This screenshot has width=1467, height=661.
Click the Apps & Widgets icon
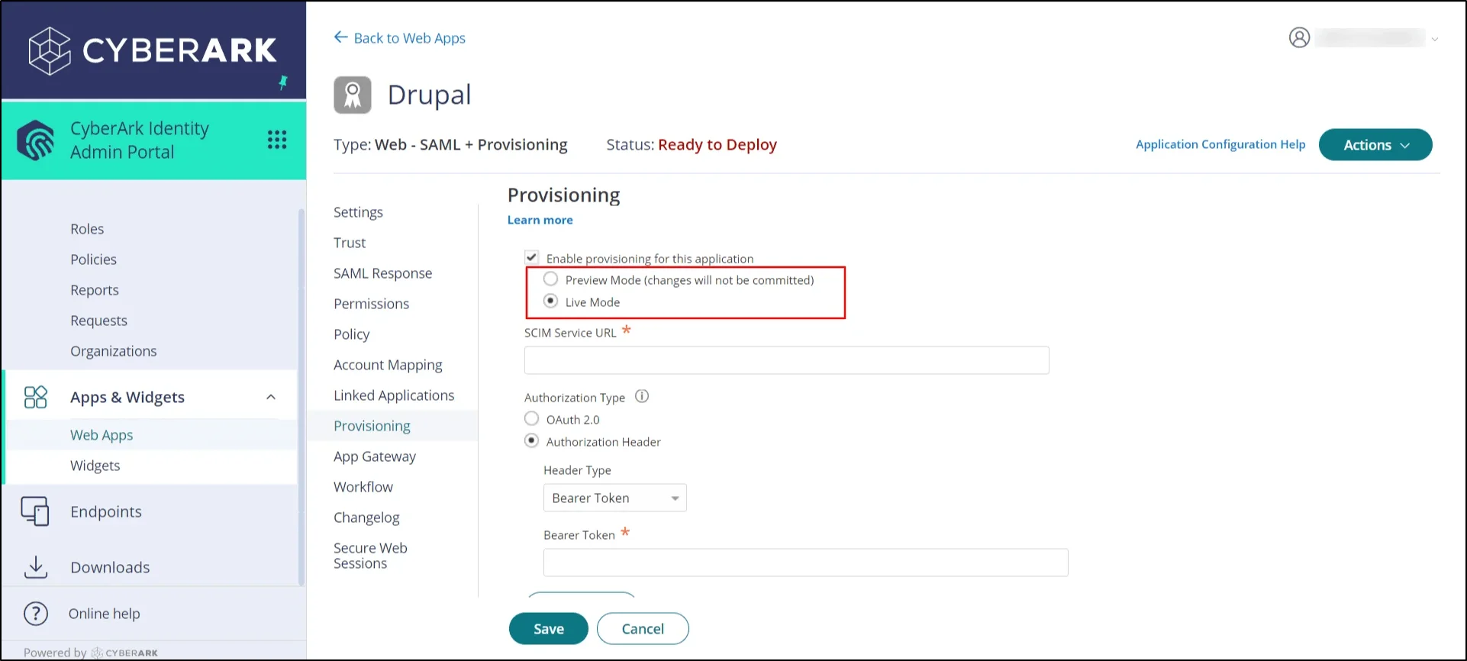pos(36,397)
